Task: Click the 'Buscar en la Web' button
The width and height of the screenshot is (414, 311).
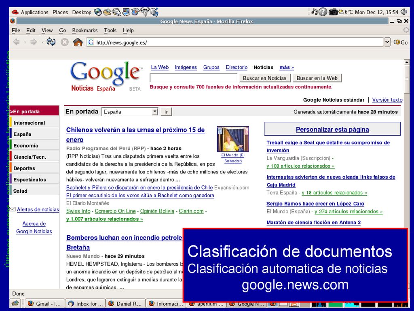Action: [317, 78]
